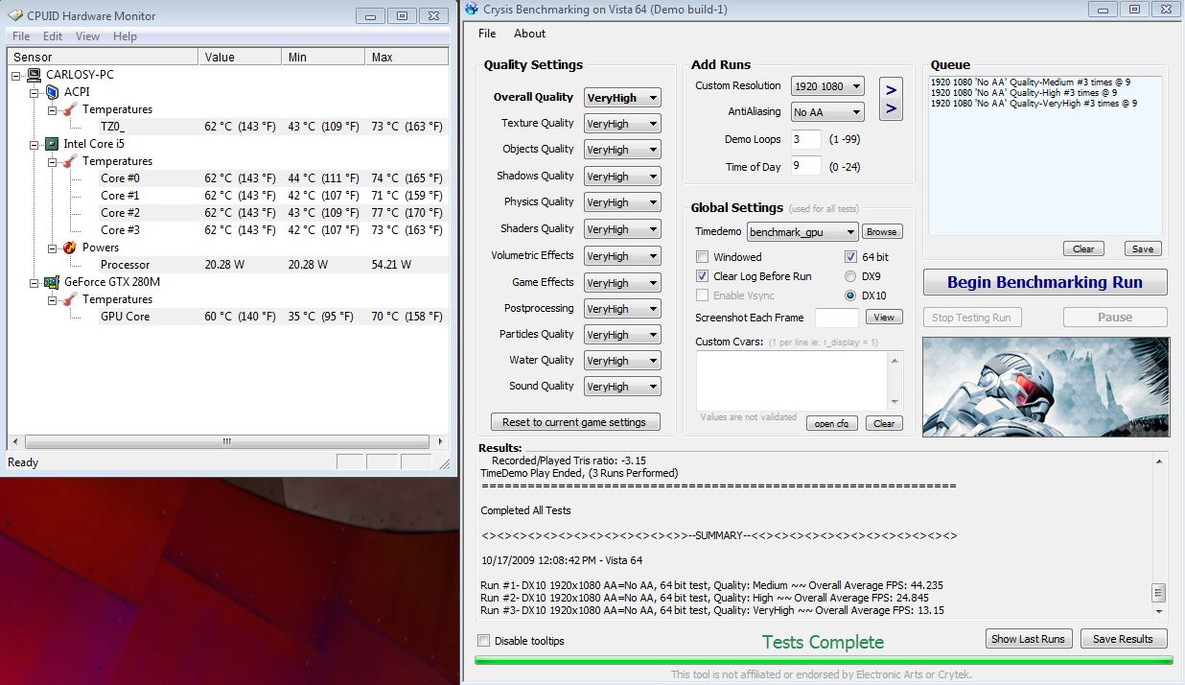Click the Crysis nanosuit artwork image
Screen dimensions: 1185x685
[x=1046, y=387]
